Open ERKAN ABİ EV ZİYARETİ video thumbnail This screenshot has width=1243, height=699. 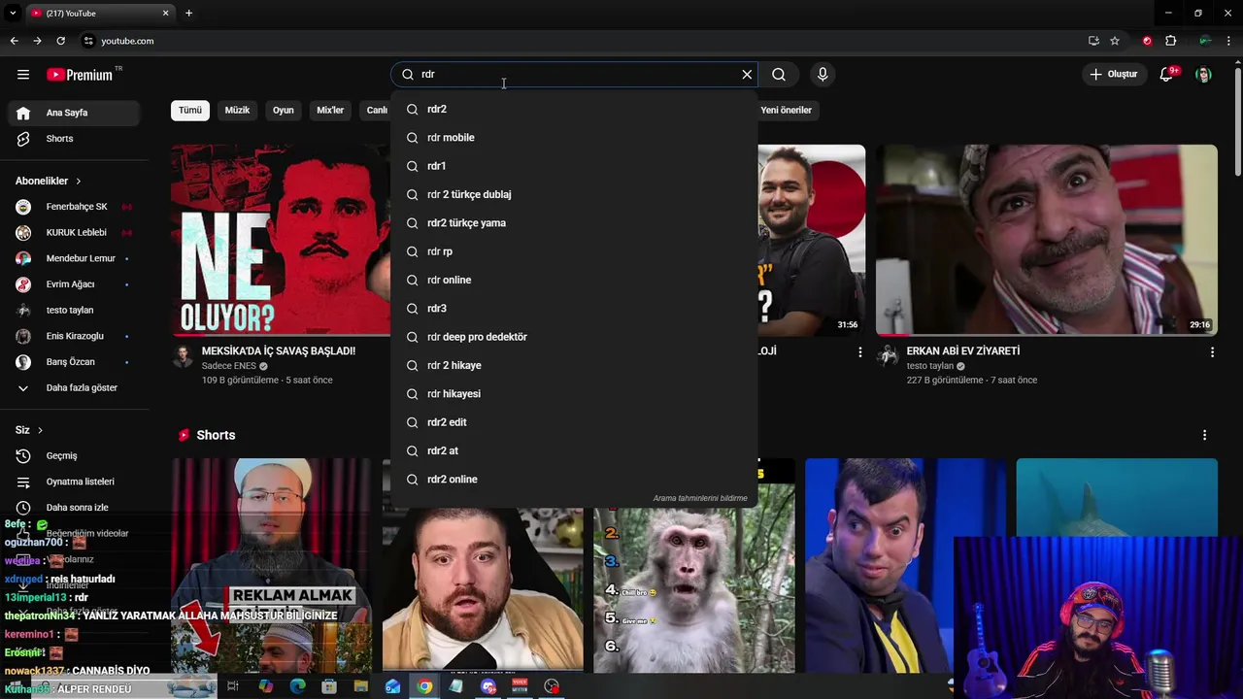click(x=1047, y=240)
